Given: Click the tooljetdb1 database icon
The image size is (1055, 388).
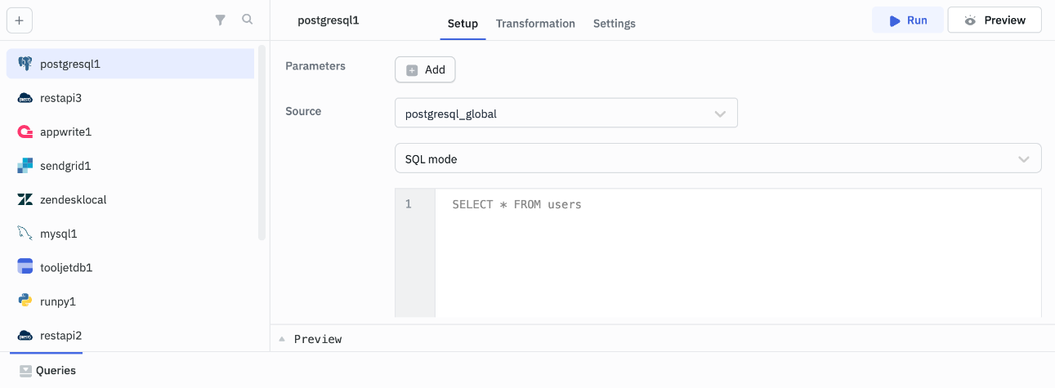Looking at the screenshot, I should [x=25, y=267].
